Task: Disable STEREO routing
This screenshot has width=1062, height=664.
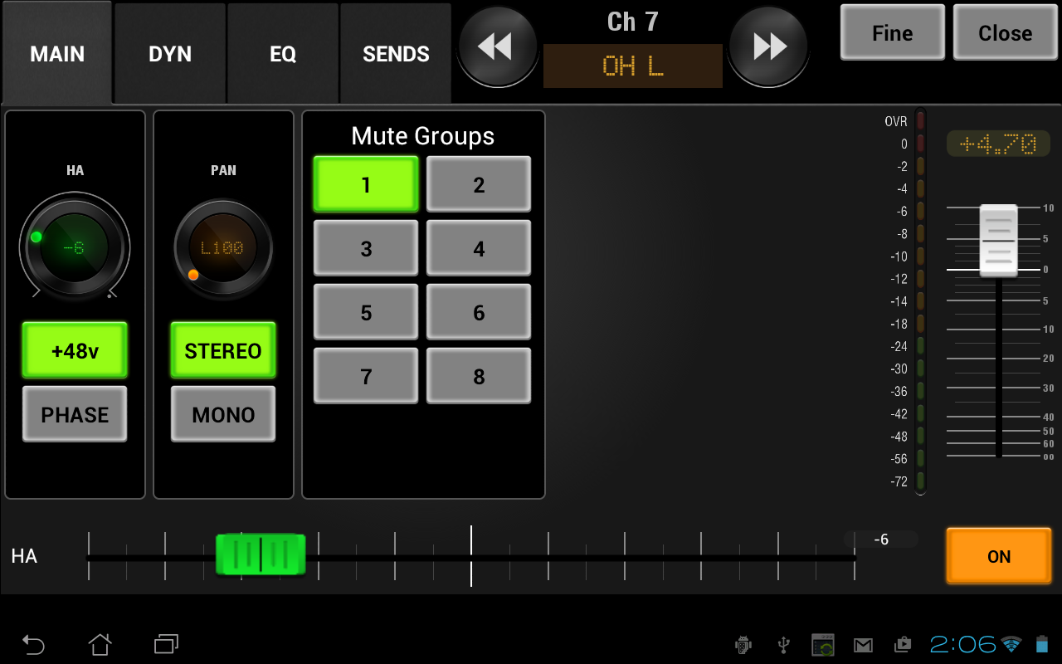Action: (223, 350)
